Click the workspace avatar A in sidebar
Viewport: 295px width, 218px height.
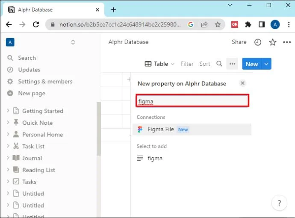click(x=10, y=42)
